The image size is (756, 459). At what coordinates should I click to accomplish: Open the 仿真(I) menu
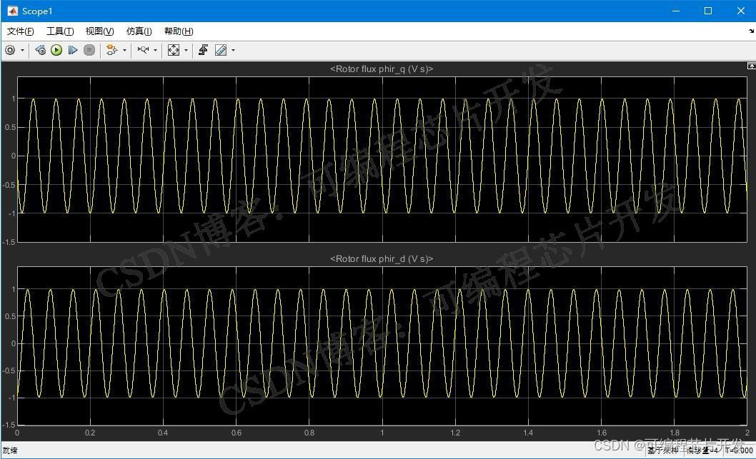(x=139, y=31)
